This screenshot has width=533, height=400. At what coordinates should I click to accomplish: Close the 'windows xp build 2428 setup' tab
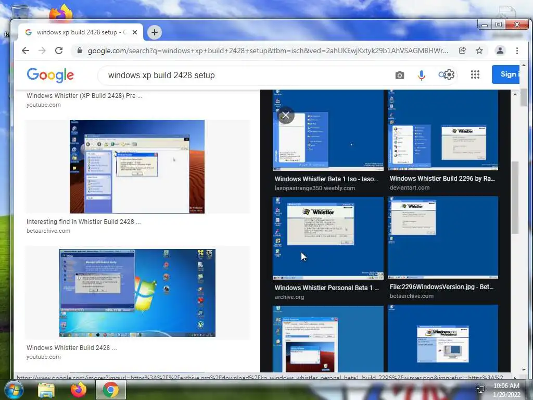(135, 32)
